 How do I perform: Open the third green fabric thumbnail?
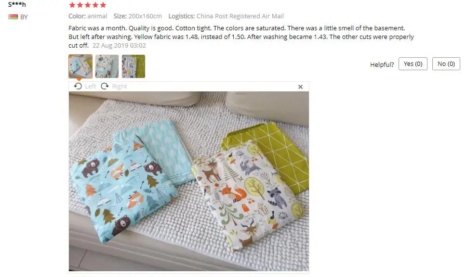point(133,66)
